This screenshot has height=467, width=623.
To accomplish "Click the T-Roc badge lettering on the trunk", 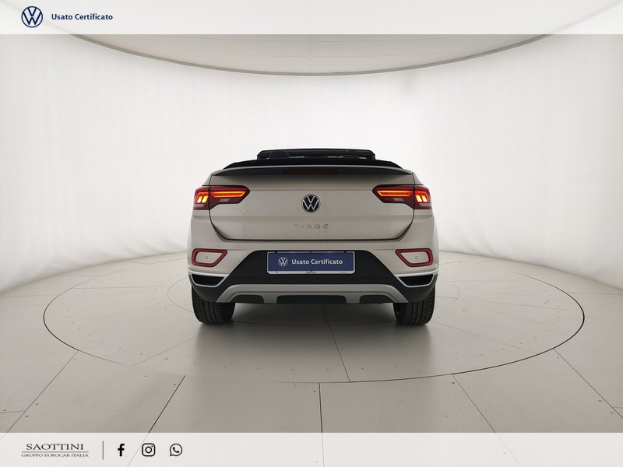I will tap(311, 226).
